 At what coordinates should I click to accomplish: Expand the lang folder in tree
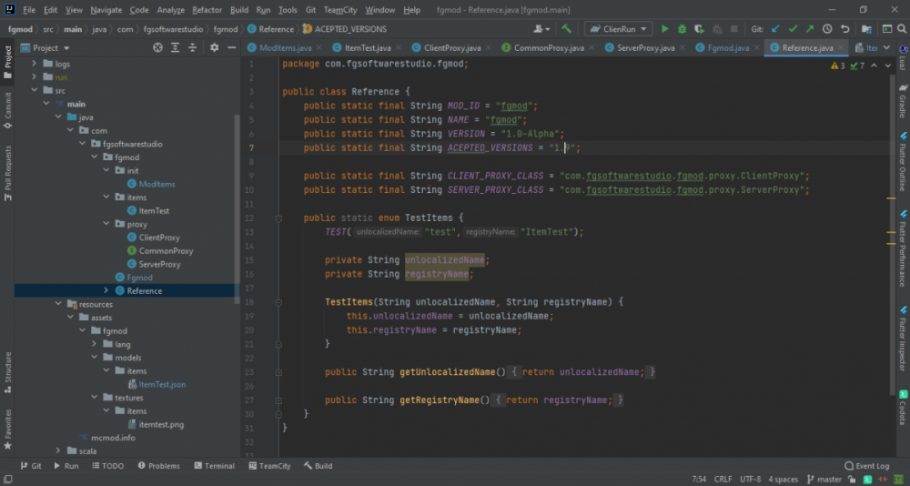click(94, 344)
